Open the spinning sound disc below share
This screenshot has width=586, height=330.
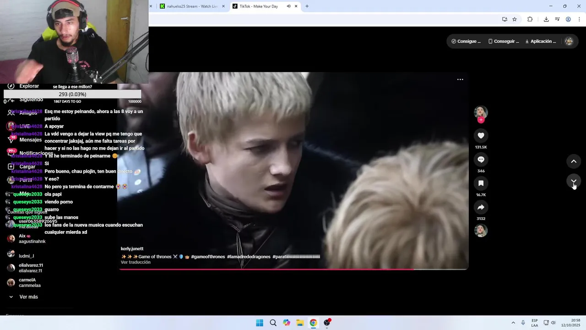(481, 231)
